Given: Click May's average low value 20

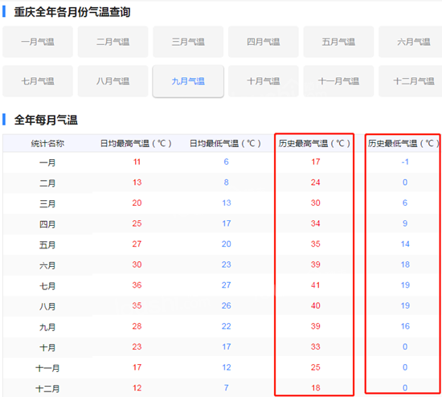Looking at the screenshot, I should click(226, 244).
